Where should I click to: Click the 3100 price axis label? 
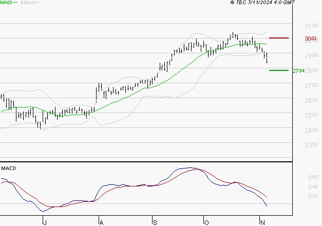[x=311, y=26]
